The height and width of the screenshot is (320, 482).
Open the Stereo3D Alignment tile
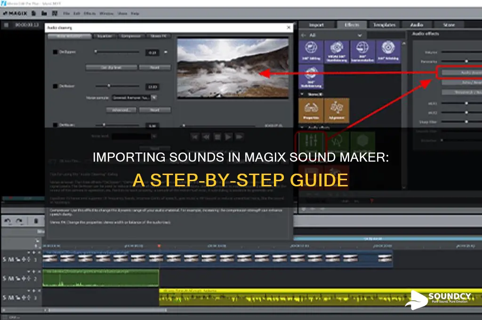337,111
